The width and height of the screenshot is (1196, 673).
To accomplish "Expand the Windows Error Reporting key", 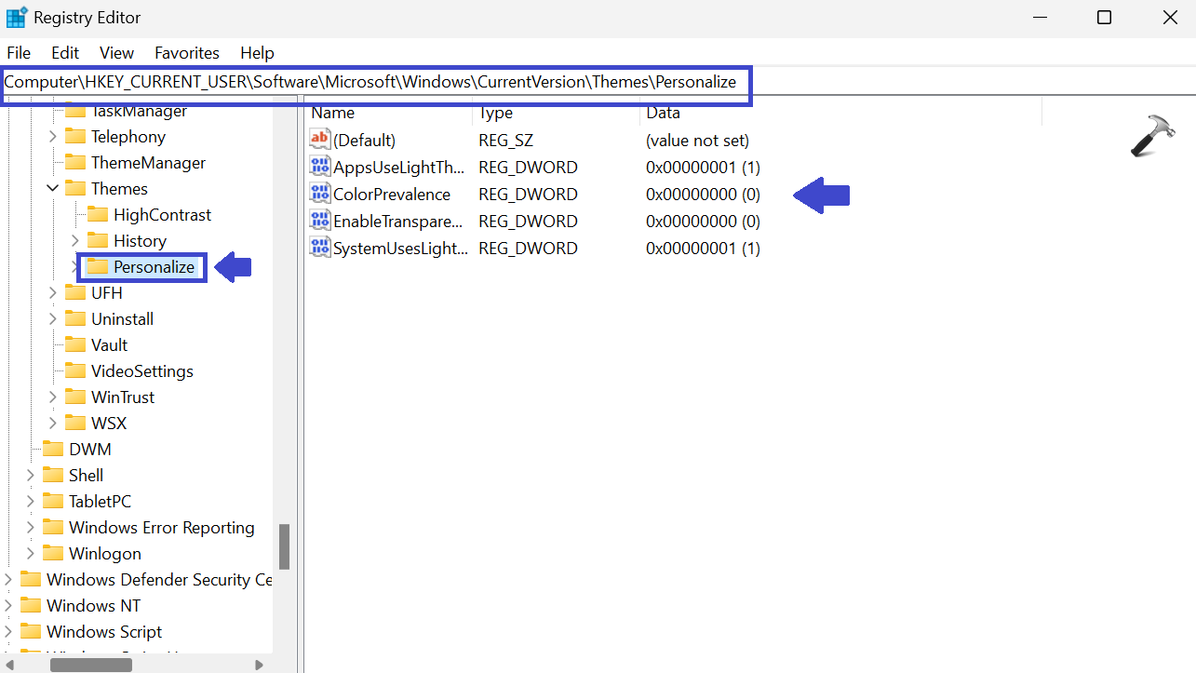I will point(31,528).
